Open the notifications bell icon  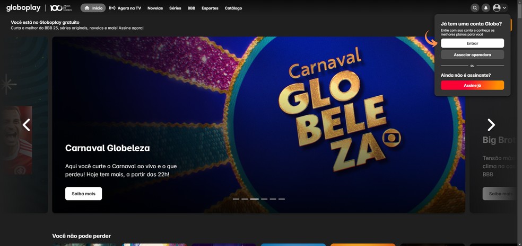point(486,8)
